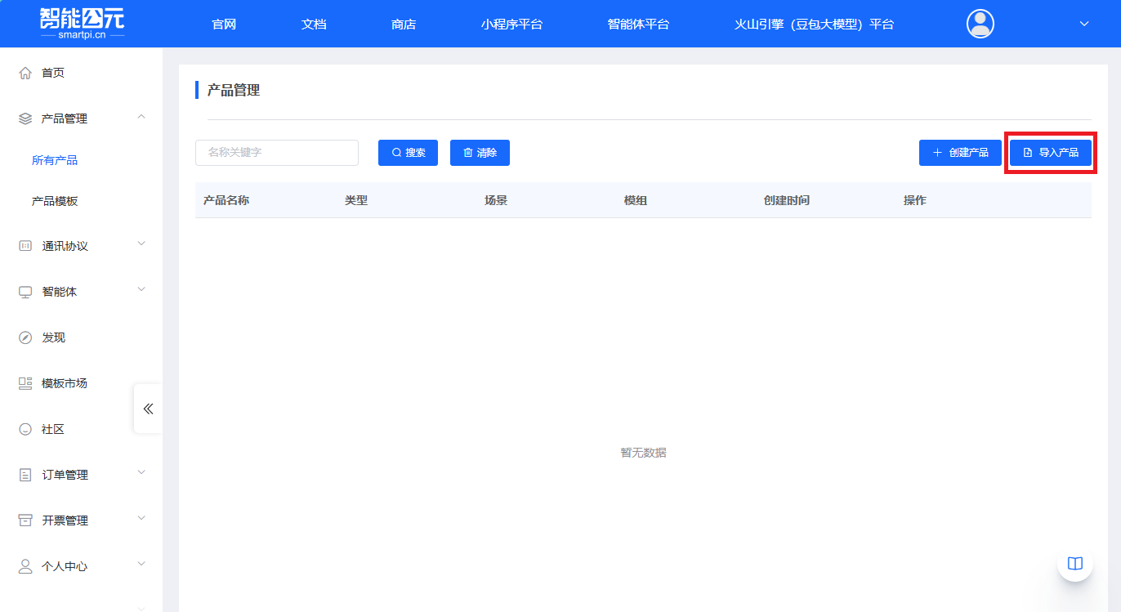Open the account dropdown arrow in header
The width and height of the screenshot is (1121, 612).
coord(1084,24)
